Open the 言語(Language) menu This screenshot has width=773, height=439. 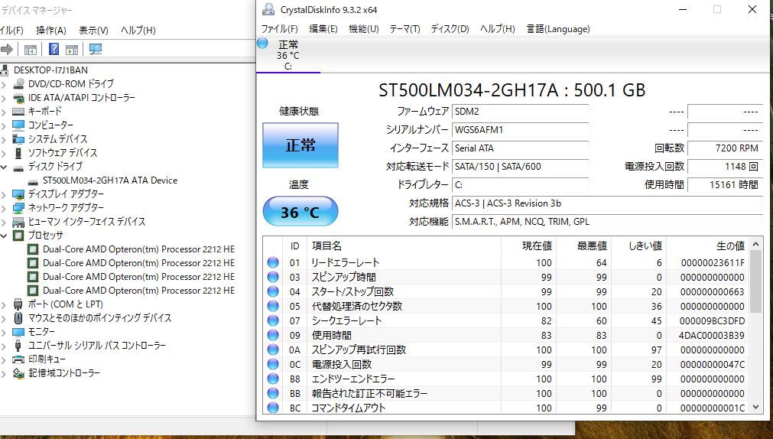[558, 28]
